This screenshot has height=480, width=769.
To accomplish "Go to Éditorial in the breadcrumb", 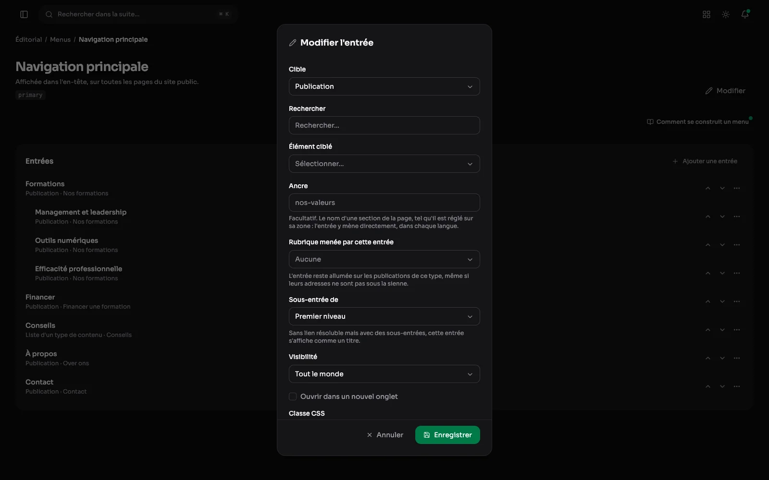I will 29,39.
